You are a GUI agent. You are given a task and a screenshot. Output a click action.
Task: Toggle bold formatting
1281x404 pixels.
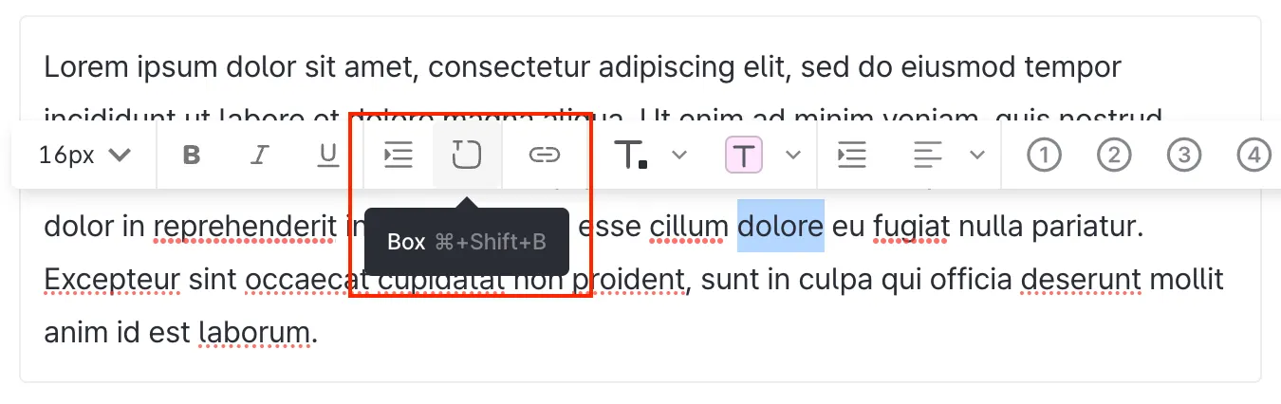click(x=192, y=155)
